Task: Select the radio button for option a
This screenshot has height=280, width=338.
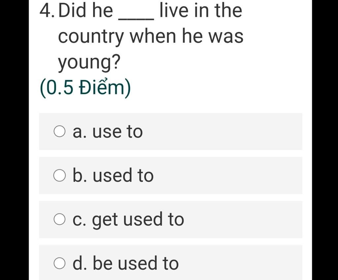Action: [59, 131]
